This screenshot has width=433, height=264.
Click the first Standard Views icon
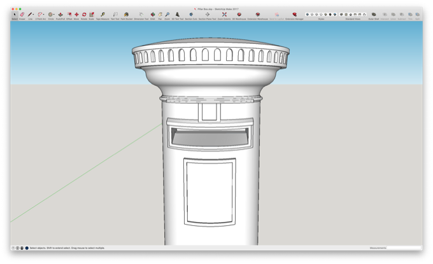(x=341, y=15)
